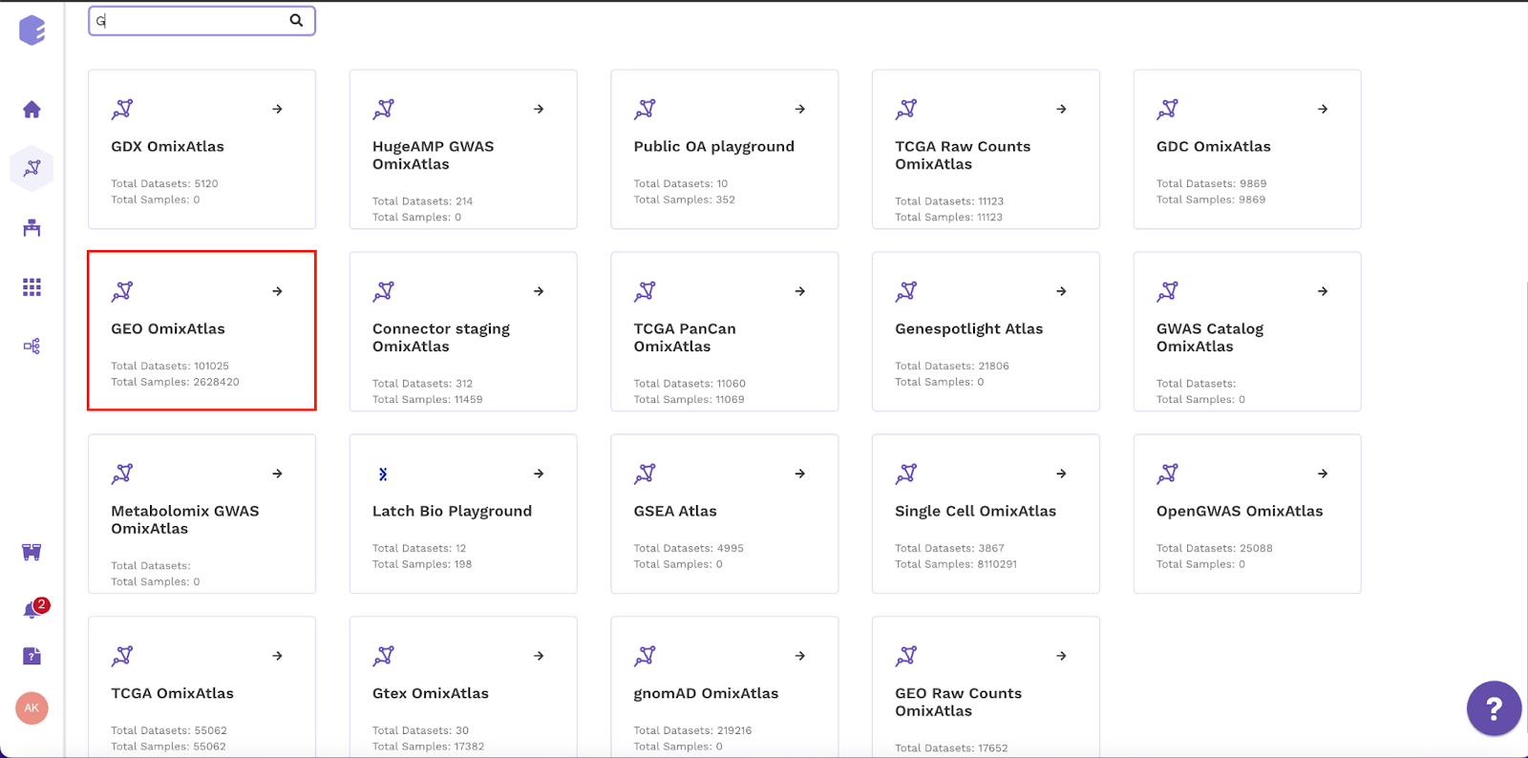Open the Home icon in sidebar
1528x758 pixels.
point(32,110)
